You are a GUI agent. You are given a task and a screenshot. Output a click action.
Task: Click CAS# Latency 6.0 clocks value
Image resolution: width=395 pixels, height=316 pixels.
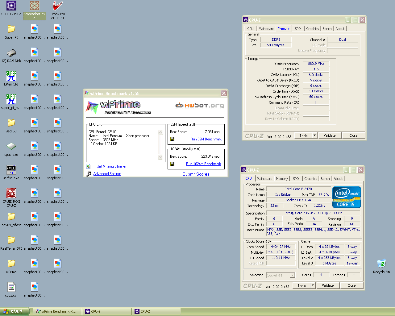tap(316, 75)
